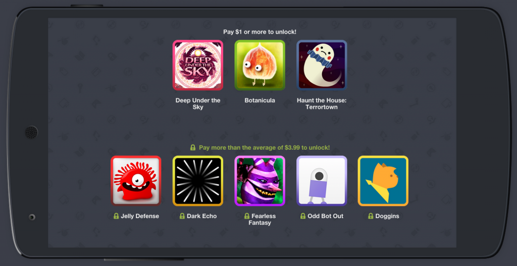
Task: Select the Dark Echo starburst icon
Action: [198, 181]
